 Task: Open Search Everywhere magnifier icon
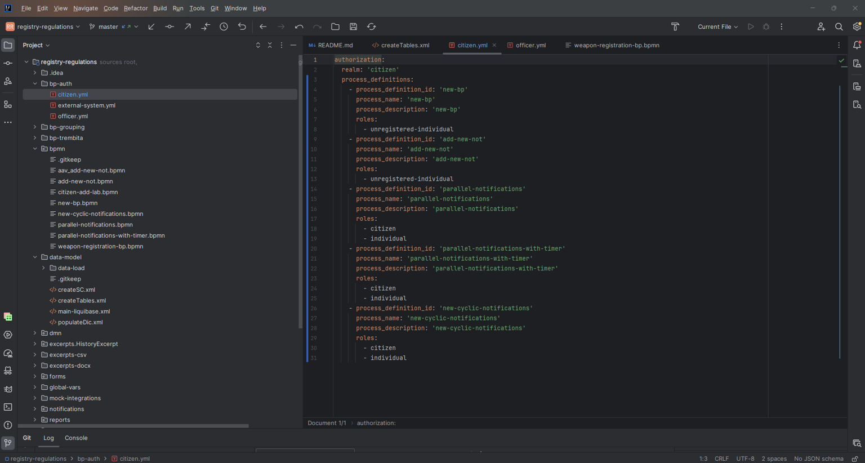pyautogui.click(x=839, y=26)
